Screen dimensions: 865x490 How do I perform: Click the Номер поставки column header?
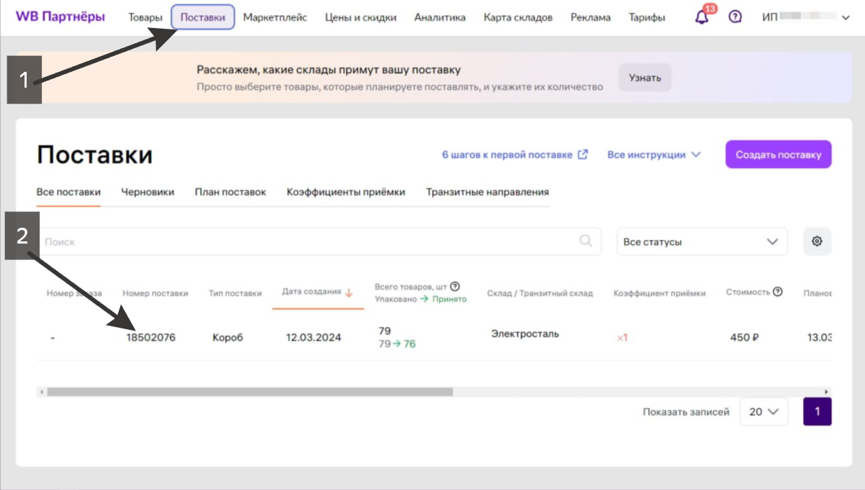tap(155, 293)
